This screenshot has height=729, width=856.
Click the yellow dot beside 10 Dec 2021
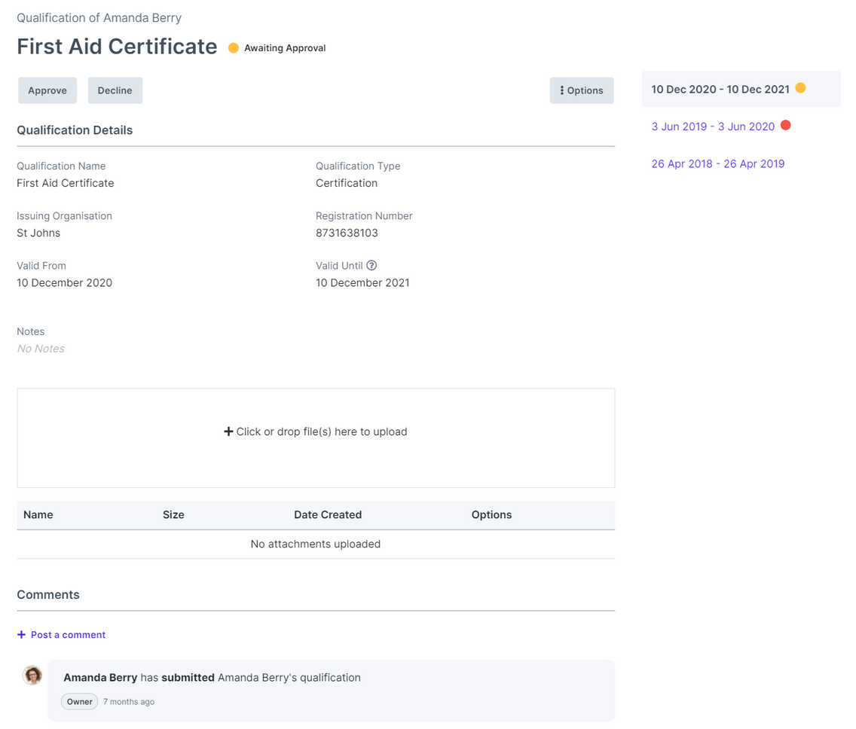800,88
